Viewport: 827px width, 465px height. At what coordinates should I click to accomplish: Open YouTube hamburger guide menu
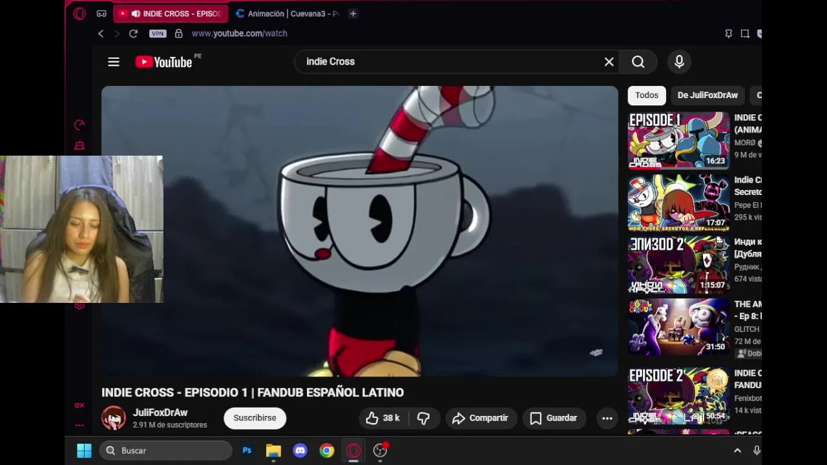(x=114, y=62)
